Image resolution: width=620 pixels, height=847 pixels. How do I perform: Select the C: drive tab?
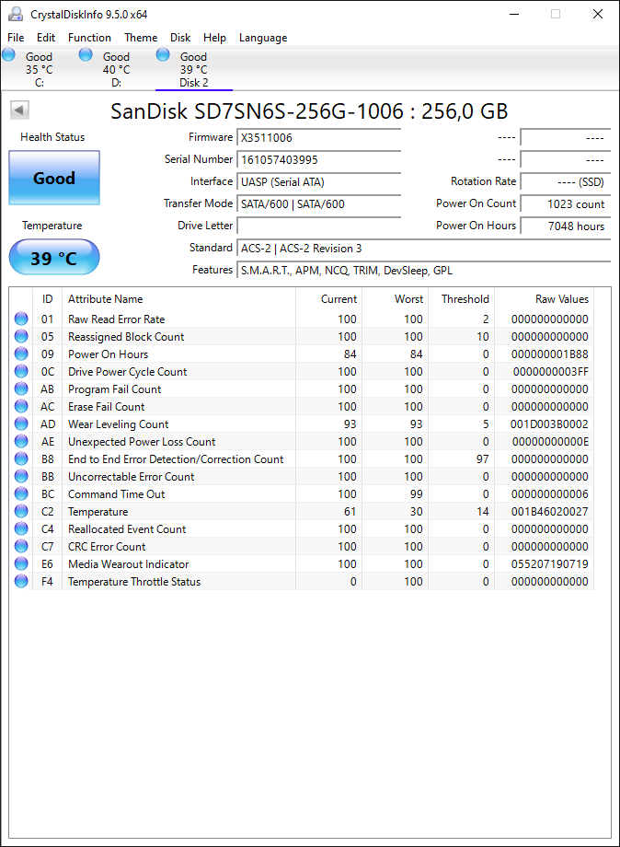pyautogui.click(x=39, y=69)
